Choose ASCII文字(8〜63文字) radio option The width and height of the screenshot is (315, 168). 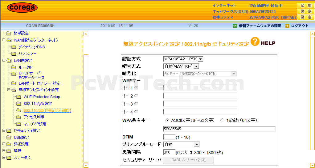tap(167, 120)
